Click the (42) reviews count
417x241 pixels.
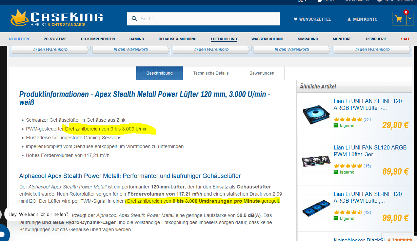[x=367, y=212]
